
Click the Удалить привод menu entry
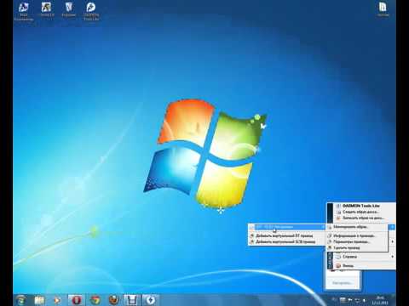coord(357,248)
